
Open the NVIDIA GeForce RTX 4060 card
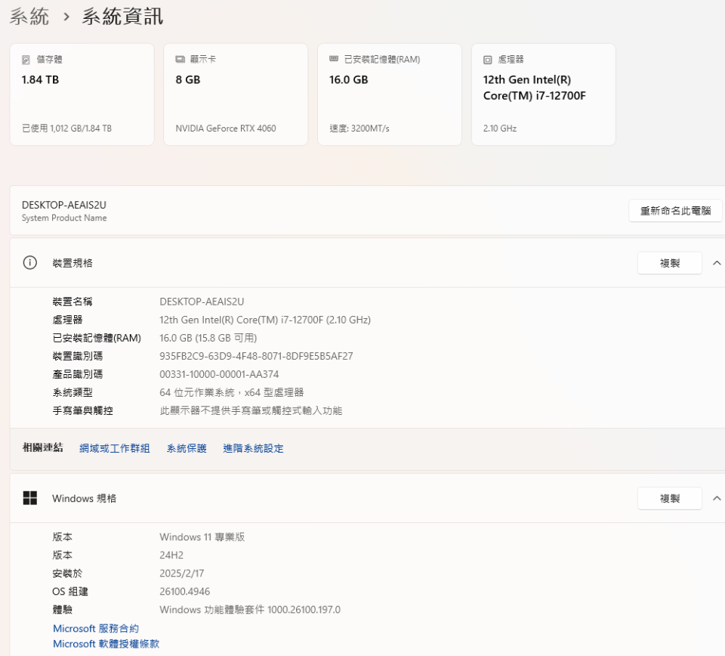click(x=236, y=94)
